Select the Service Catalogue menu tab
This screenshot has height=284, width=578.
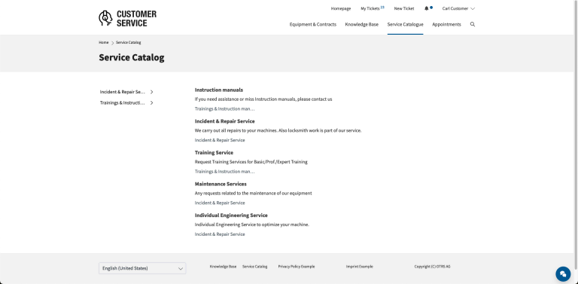click(405, 24)
